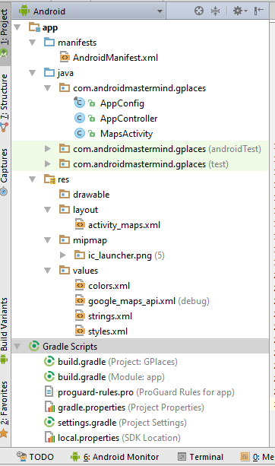
Task: Select local.properties file
Action: point(119,438)
